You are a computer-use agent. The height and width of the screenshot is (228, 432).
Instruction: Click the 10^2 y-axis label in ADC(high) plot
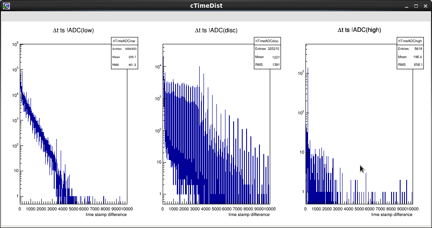301,113
